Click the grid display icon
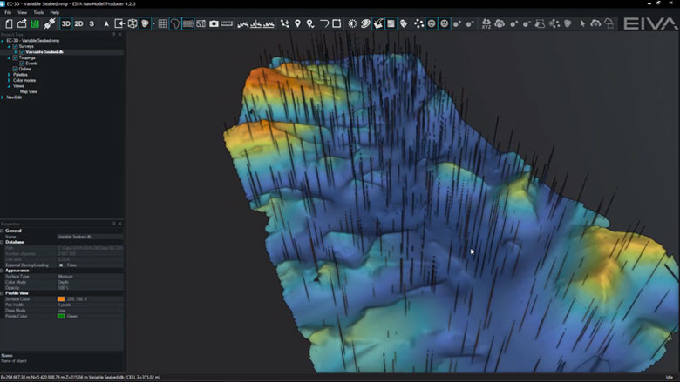Viewport: 680px width, 382px height. click(x=162, y=23)
